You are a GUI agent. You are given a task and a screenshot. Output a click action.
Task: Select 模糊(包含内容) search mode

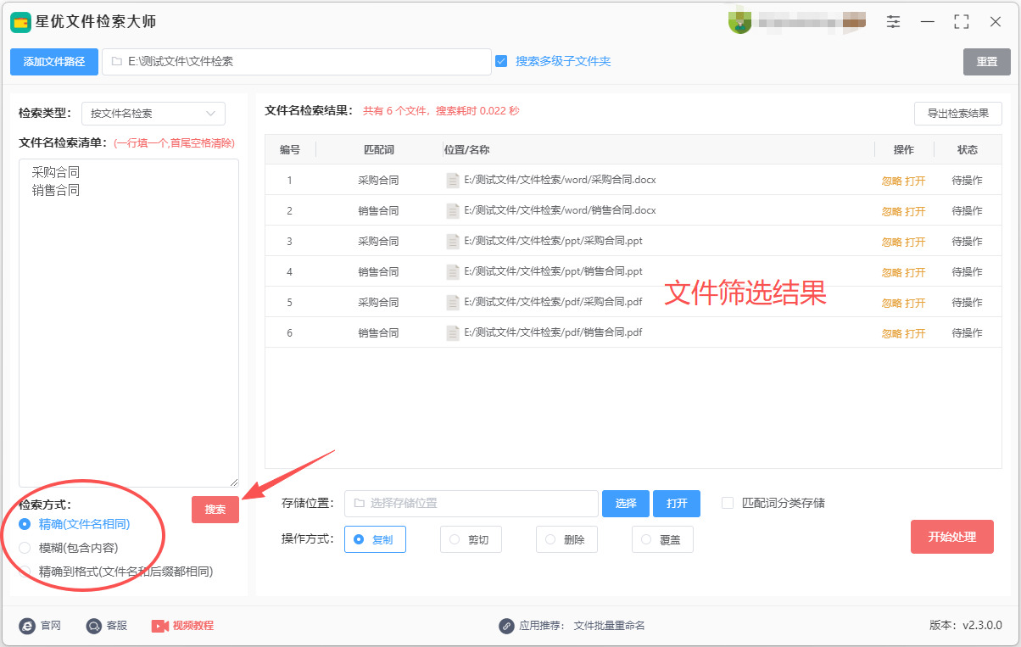[25, 548]
